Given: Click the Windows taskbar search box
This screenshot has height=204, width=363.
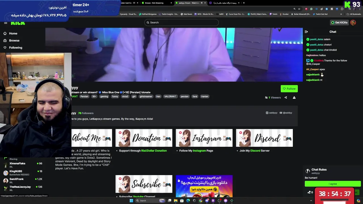Looking at the screenshot, I should [150, 201].
